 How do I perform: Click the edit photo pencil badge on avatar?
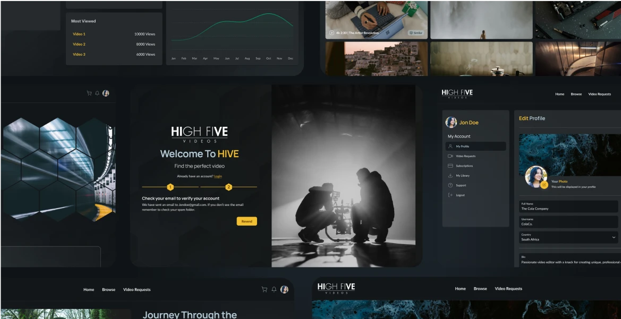pos(544,185)
